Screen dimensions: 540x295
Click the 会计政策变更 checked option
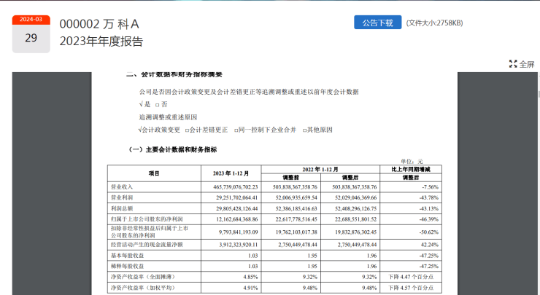click(x=159, y=130)
